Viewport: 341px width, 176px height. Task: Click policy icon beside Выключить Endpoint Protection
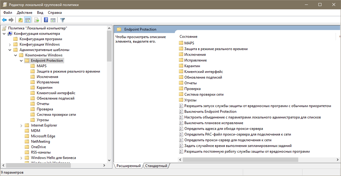coord(181,112)
